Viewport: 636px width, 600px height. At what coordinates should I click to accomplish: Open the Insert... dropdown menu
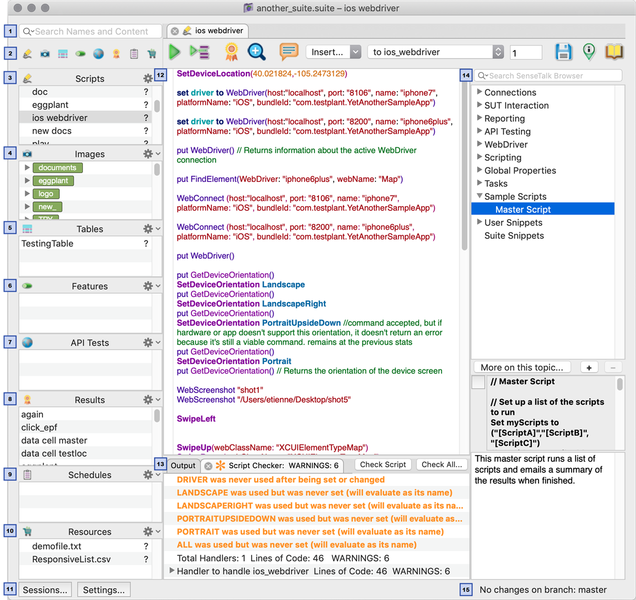tap(333, 52)
